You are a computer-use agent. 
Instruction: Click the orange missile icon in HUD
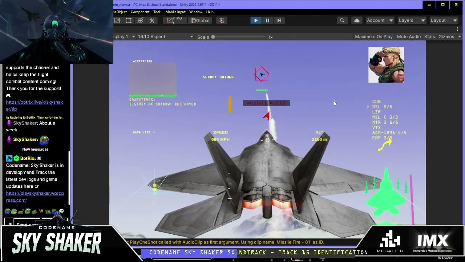pos(230,104)
